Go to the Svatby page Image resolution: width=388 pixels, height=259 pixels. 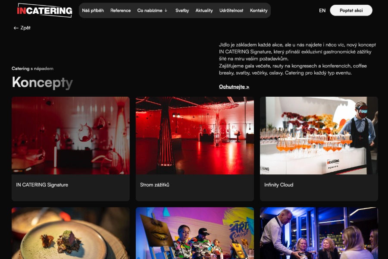[x=182, y=10]
